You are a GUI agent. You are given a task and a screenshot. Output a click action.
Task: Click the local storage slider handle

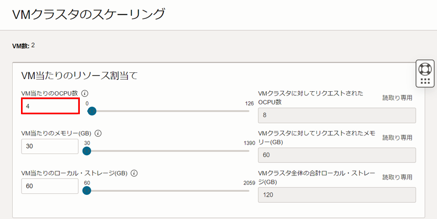(87, 191)
